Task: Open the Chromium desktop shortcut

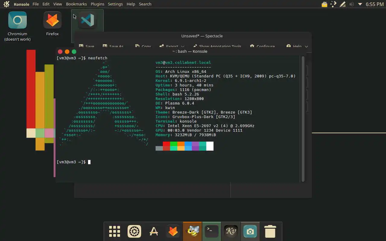Action: coord(17,26)
